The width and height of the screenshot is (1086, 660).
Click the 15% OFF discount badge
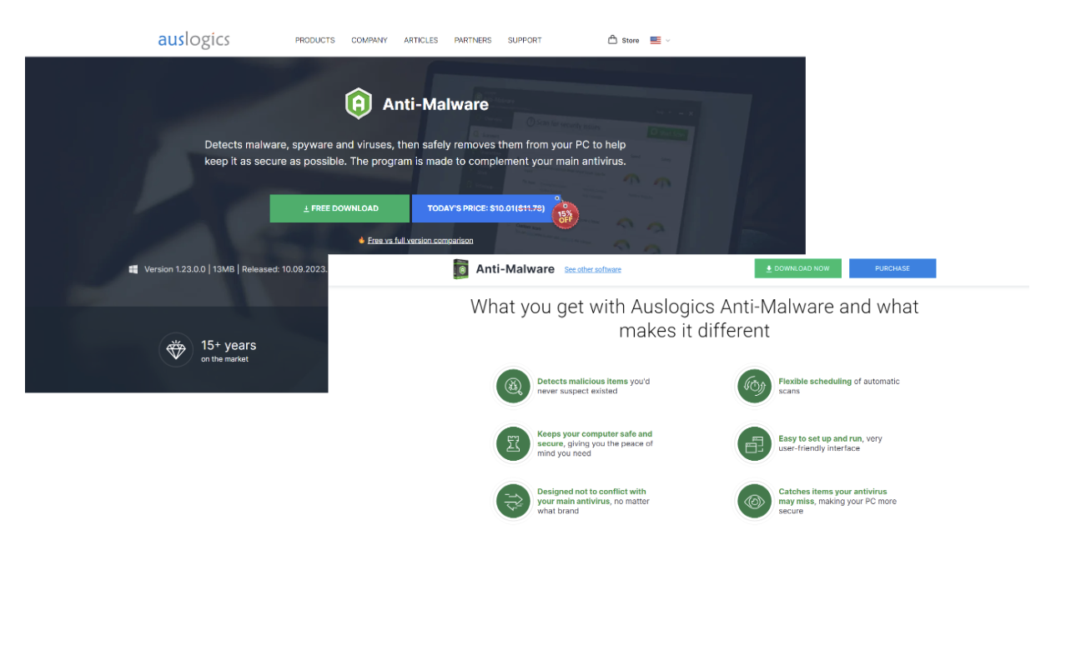tap(565, 214)
